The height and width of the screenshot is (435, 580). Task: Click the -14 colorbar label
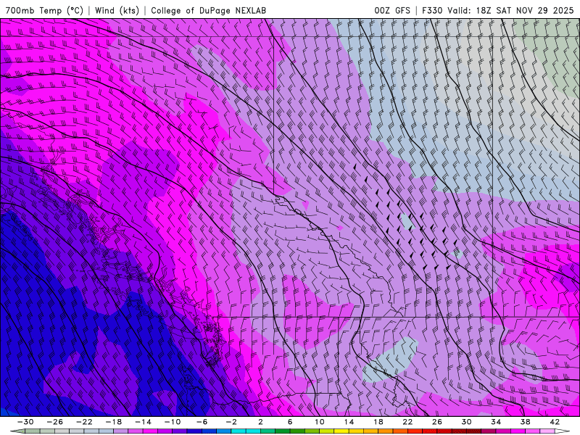point(143,422)
